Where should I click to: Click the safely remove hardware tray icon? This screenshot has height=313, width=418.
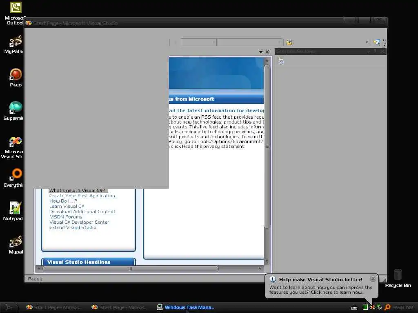tap(380, 307)
